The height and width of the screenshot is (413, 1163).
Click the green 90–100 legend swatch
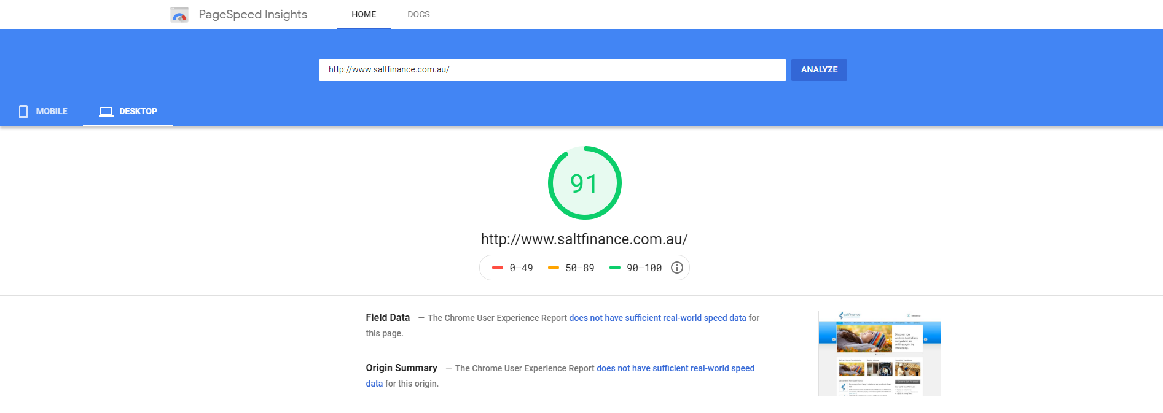(615, 268)
